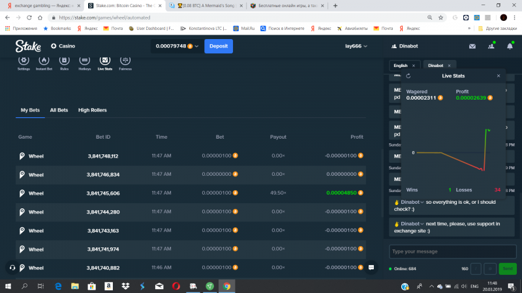Open User Dashboard bookmark
Screen dimensions: 522x293
[151, 29]
